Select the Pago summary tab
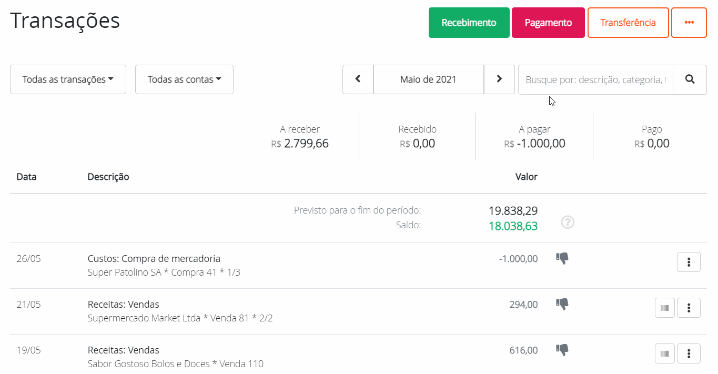The image size is (718, 374). [652, 136]
